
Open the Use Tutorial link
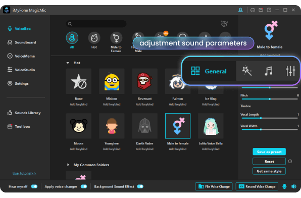(24, 173)
